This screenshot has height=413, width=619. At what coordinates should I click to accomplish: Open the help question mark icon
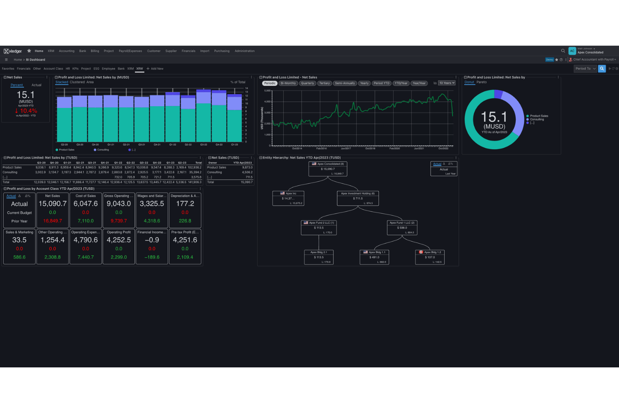pyautogui.click(x=561, y=60)
